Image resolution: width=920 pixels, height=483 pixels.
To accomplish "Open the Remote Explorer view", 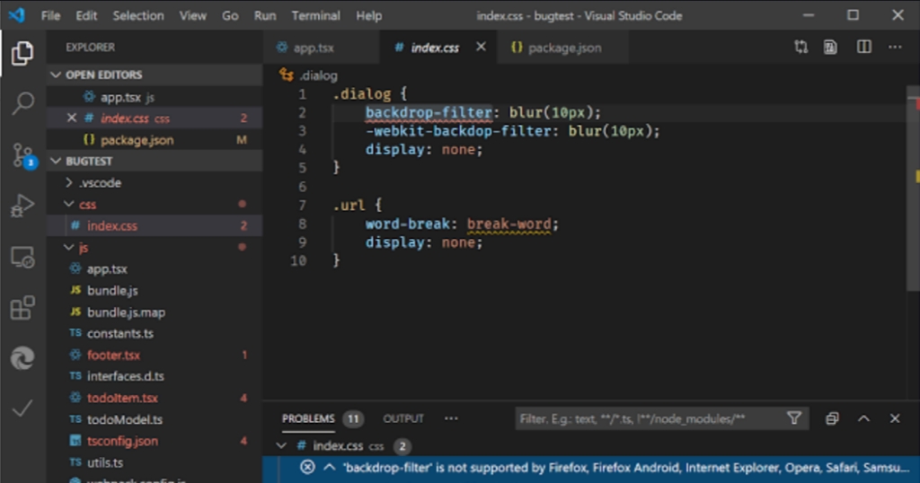I will [x=22, y=257].
